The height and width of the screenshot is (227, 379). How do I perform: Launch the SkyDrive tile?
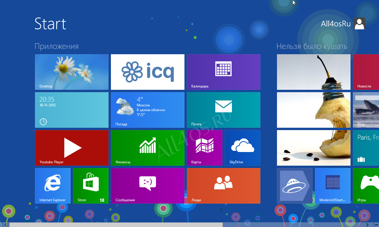(243, 148)
